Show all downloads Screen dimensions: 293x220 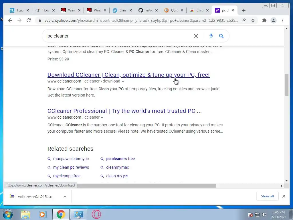[x=268, y=196]
